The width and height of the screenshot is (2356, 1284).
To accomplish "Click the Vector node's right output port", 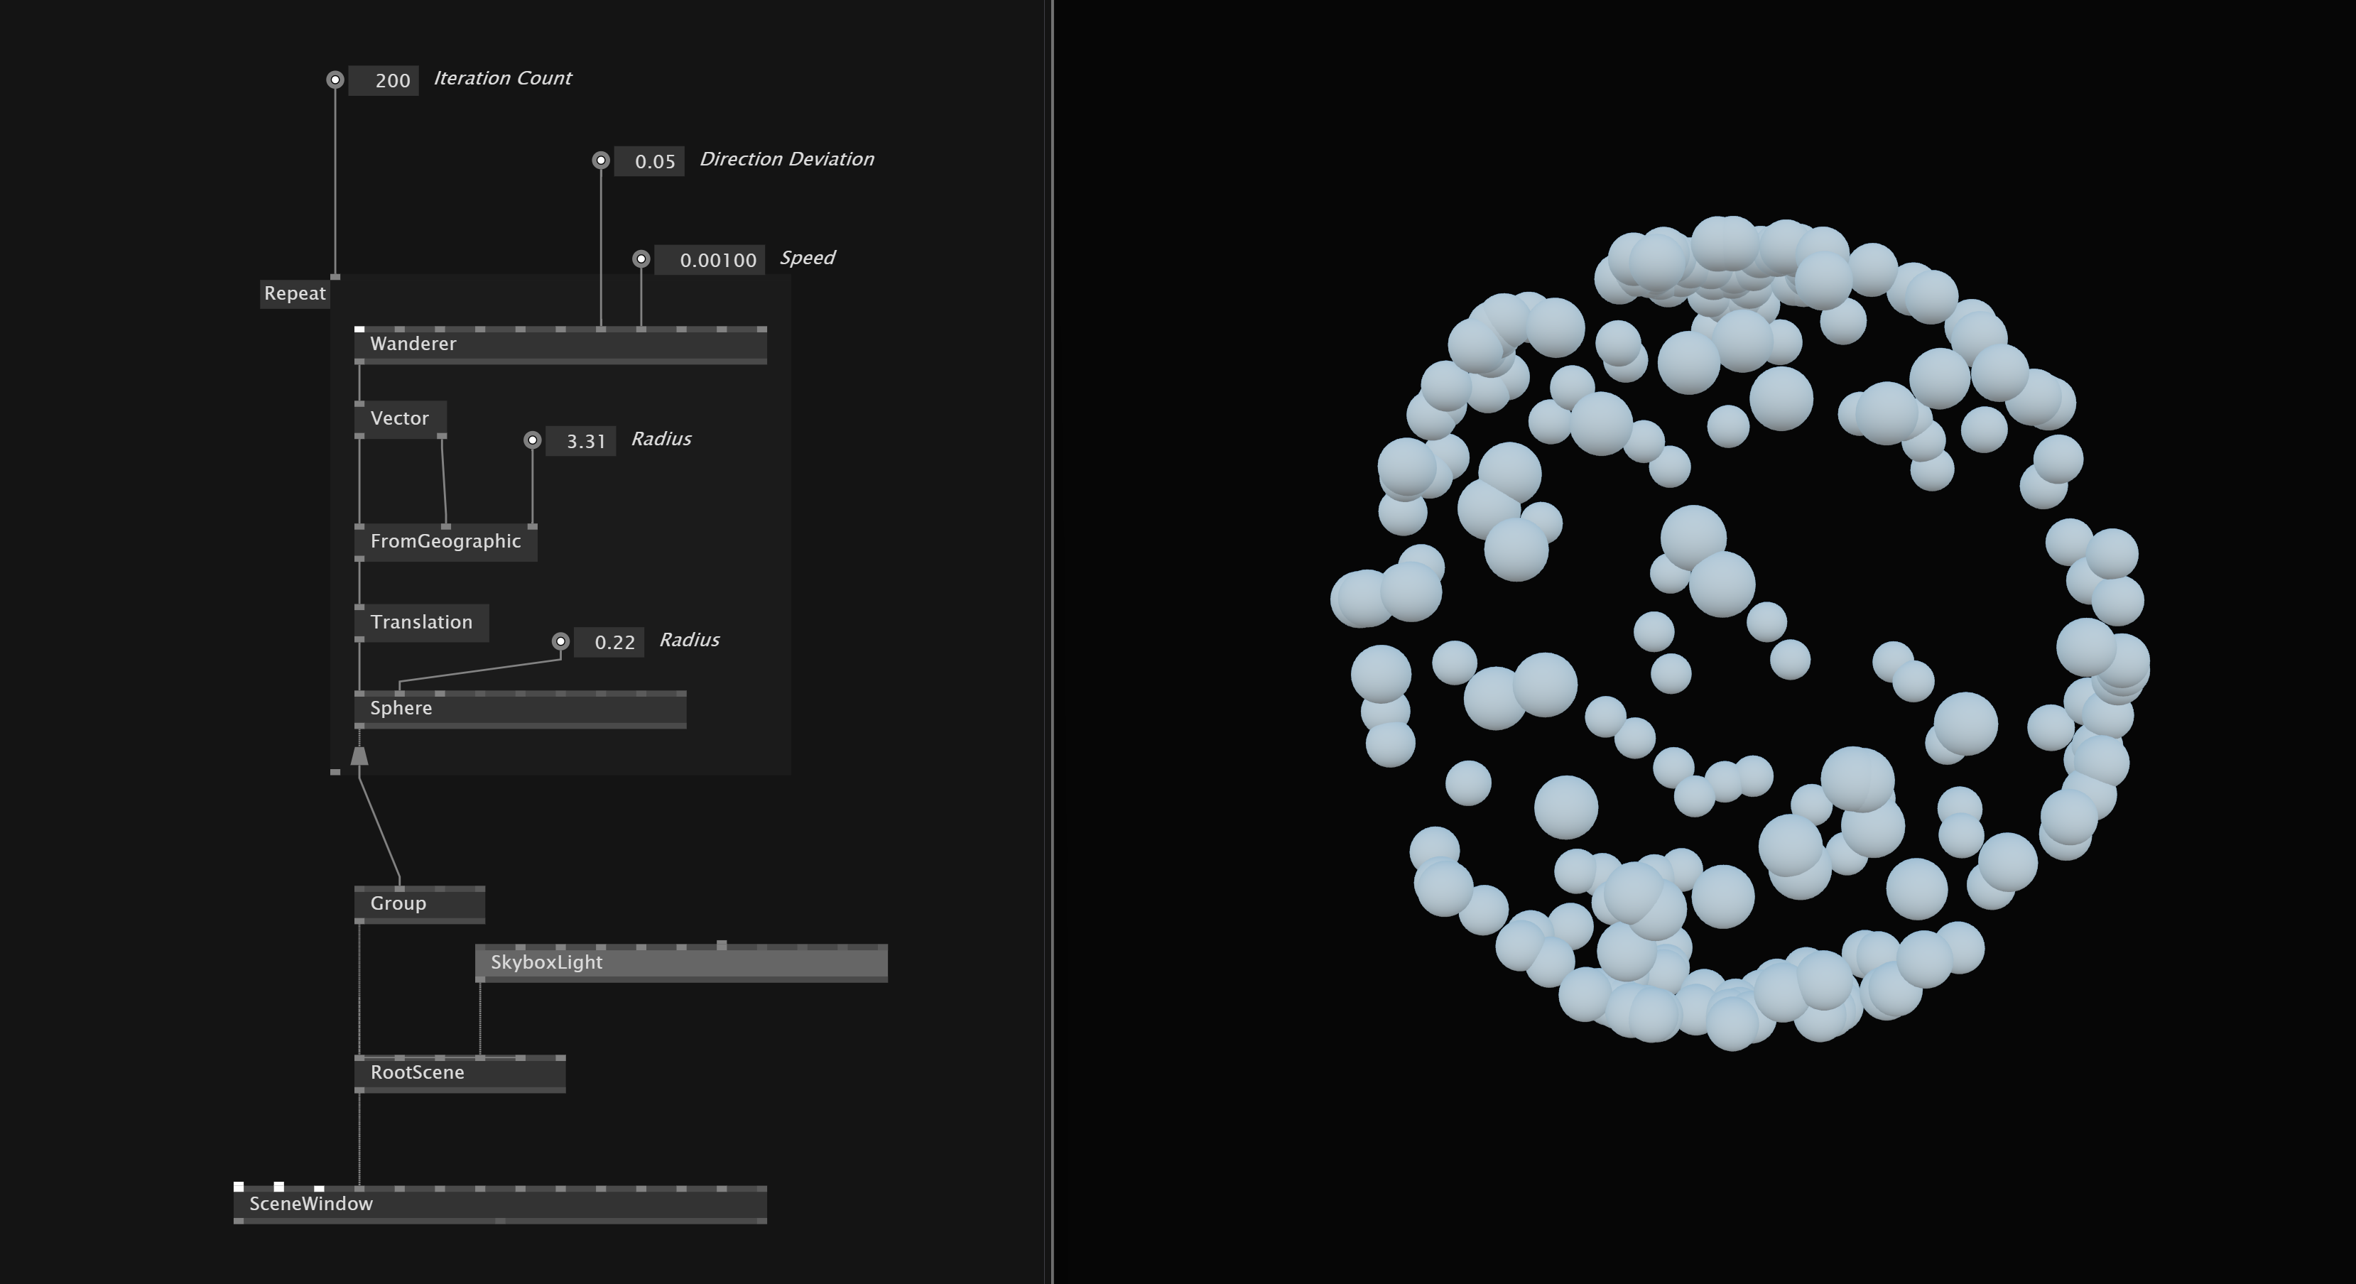I will [x=443, y=435].
